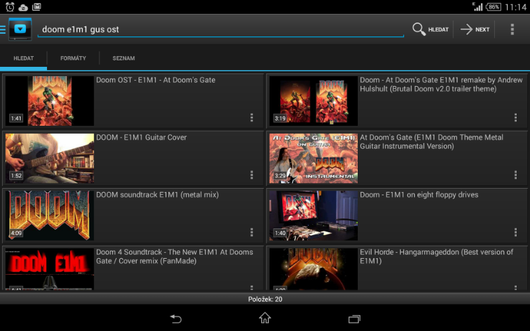
Task: Open the DOOM logo metal mix thumbnail
Action: tap(50, 216)
